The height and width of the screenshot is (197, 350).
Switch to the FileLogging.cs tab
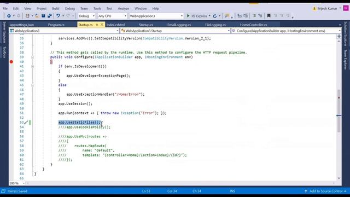(215, 25)
